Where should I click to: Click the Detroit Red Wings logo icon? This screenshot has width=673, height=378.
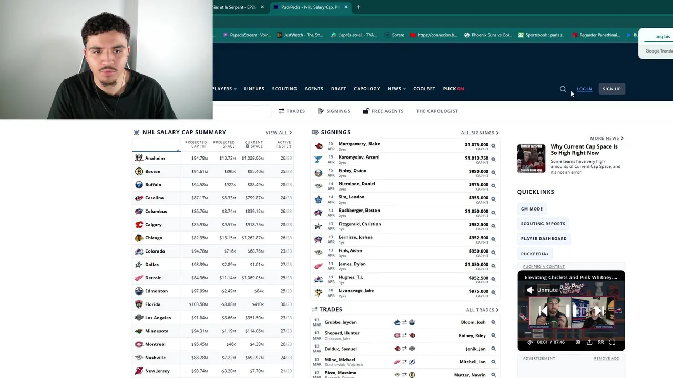click(x=139, y=278)
